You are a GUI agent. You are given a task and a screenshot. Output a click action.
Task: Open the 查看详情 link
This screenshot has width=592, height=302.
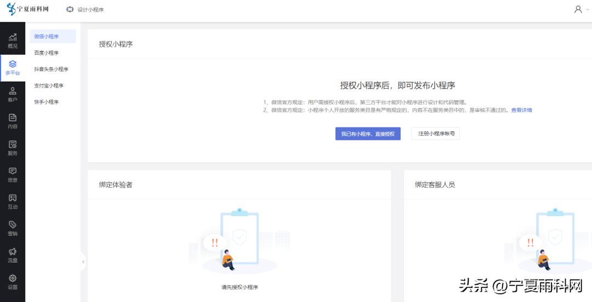click(x=521, y=111)
